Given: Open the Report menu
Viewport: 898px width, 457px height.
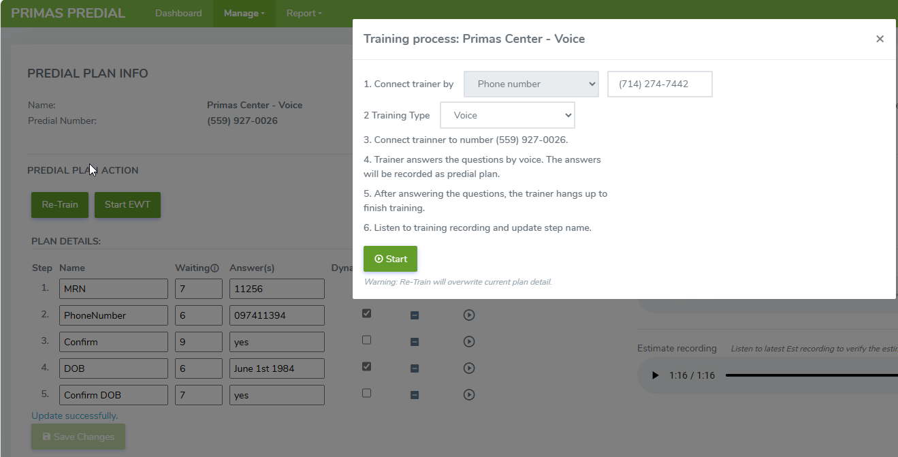Looking at the screenshot, I should pos(304,14).
